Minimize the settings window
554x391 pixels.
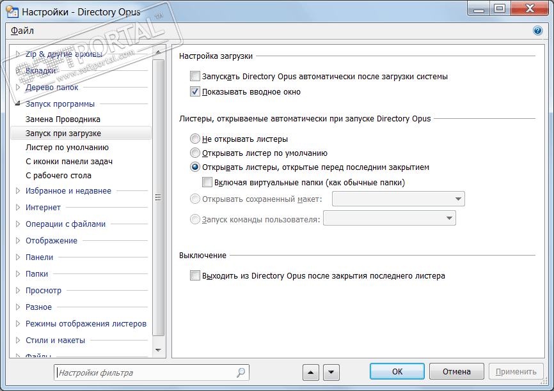pyautogui.click(x=479, y=8)
